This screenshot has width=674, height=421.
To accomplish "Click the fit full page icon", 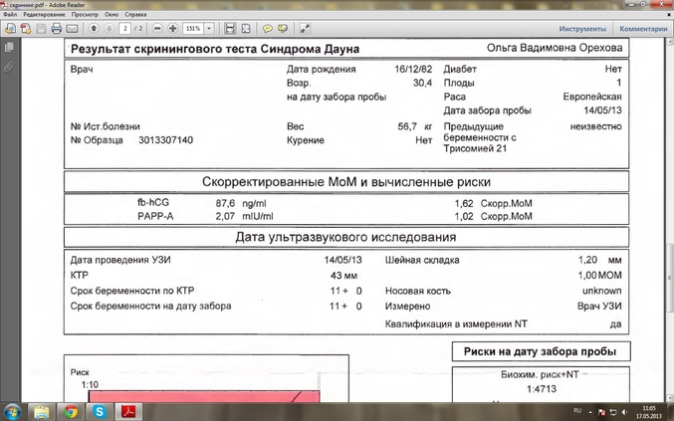I will (246, 29).
